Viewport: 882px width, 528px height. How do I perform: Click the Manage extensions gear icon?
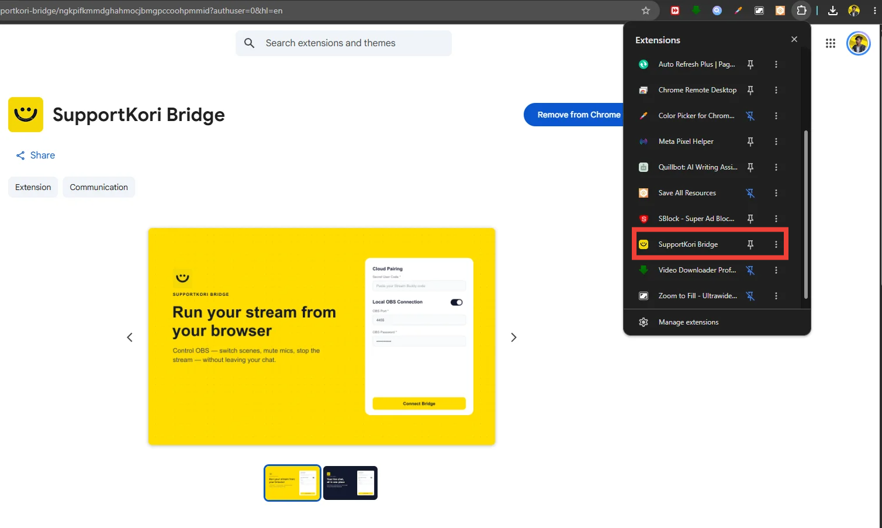point(644,322)
